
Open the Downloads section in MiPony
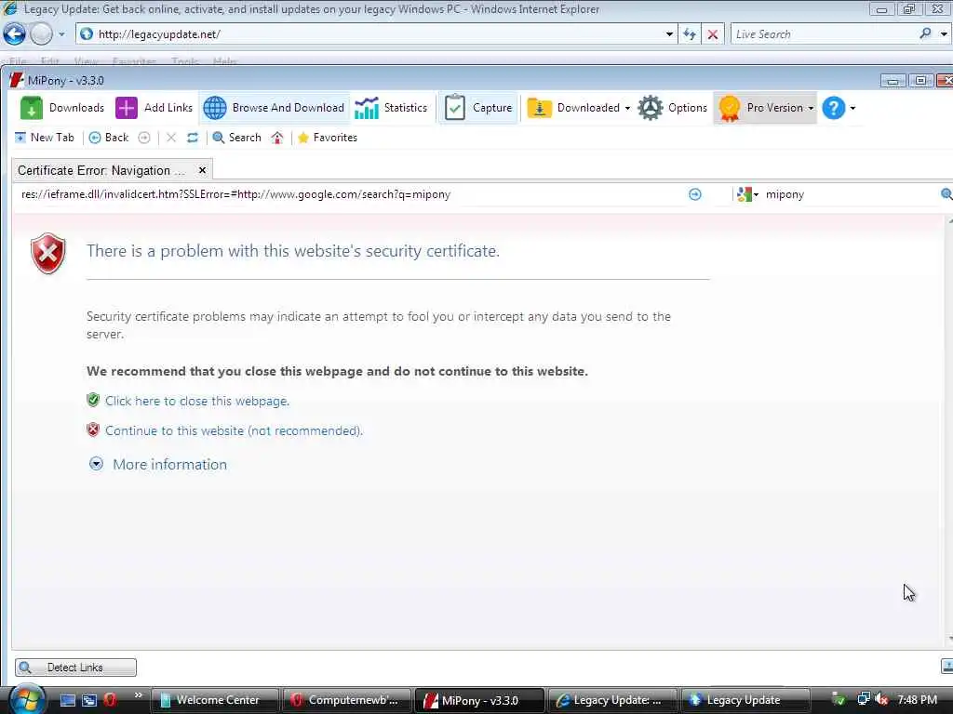click(62, 108)
